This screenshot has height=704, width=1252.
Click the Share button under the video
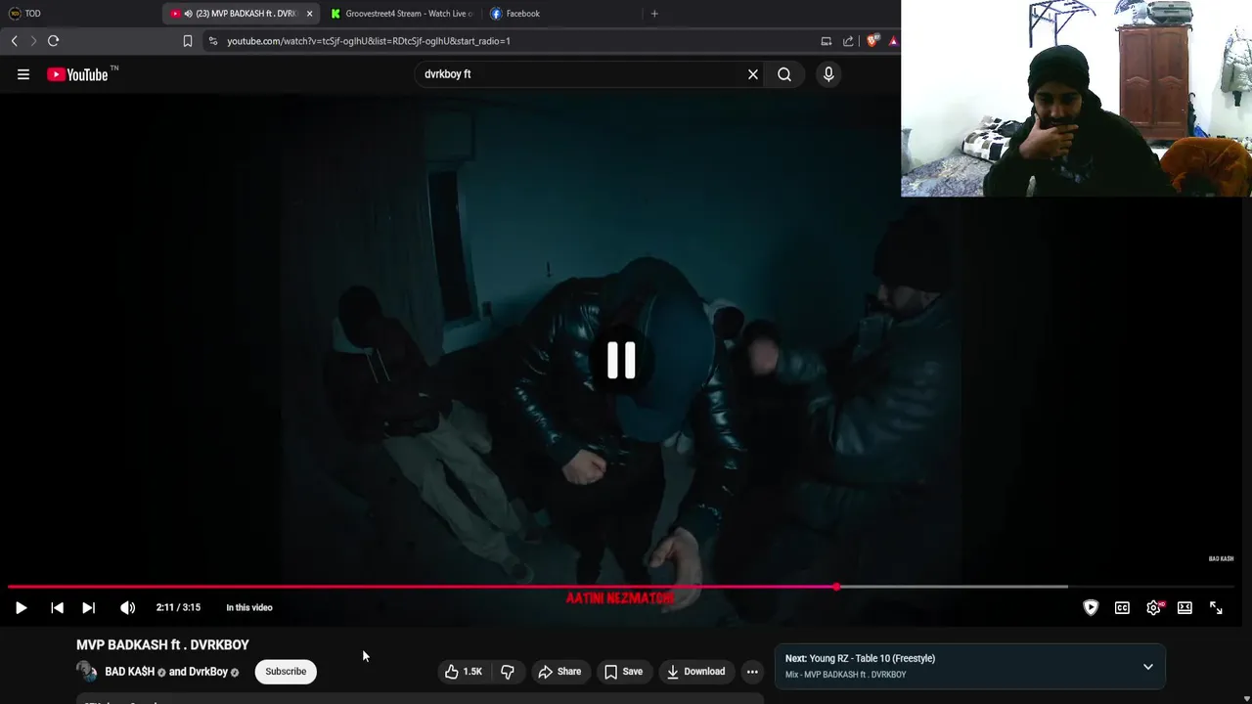pos(559,672)
